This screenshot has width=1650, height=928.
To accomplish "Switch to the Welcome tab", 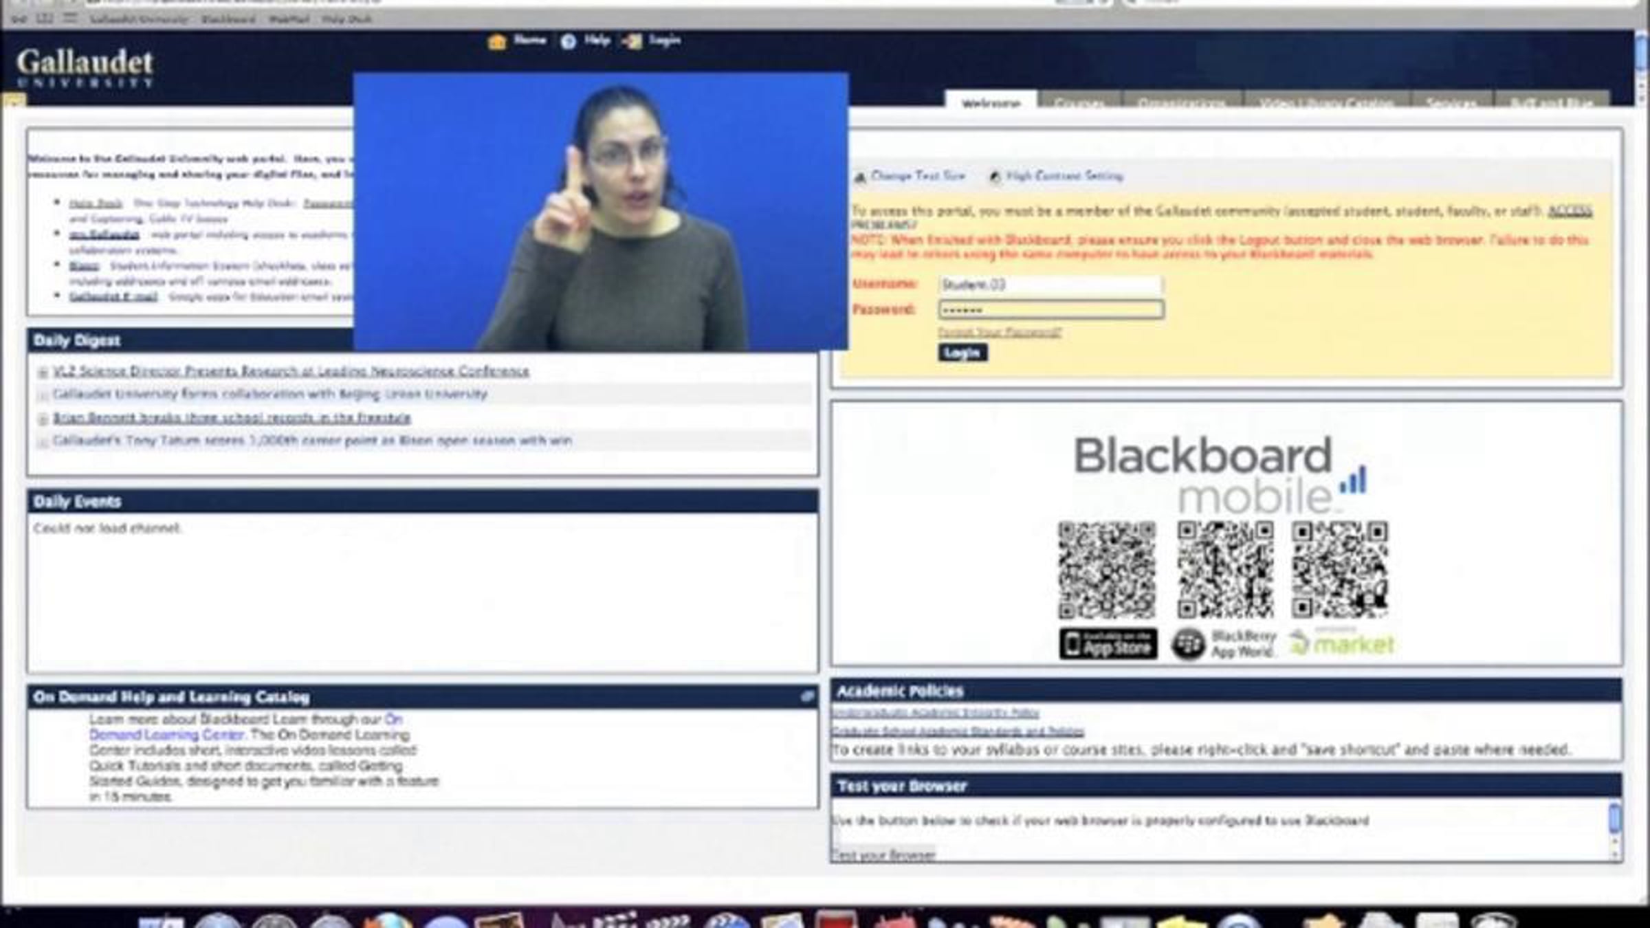I will click(991, 100).
